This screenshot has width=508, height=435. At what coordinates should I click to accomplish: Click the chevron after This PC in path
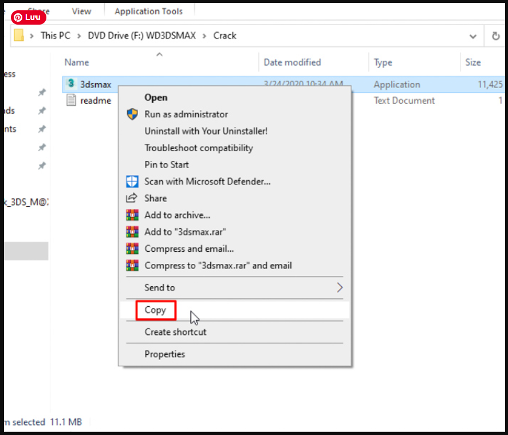(x=79, y=35)
